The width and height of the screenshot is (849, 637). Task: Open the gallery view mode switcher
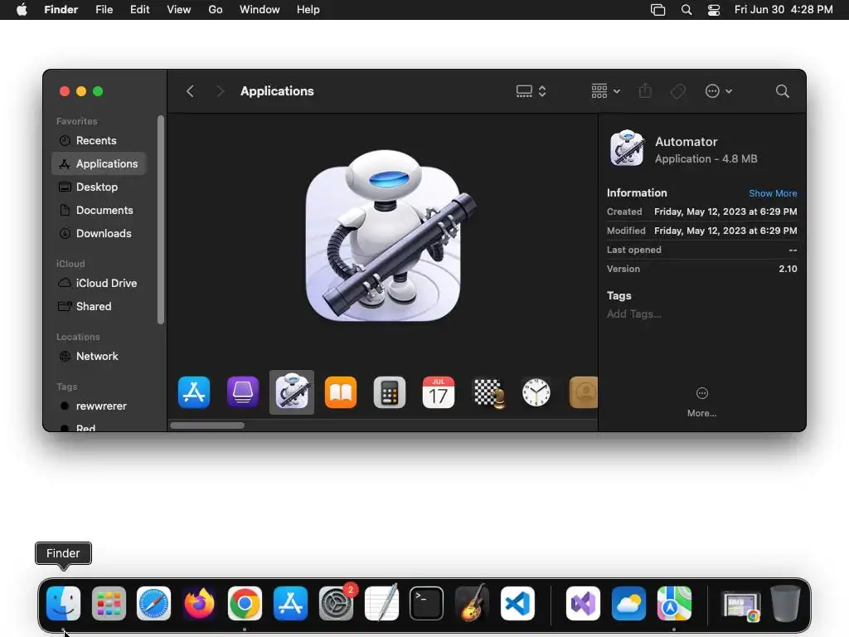point(531,91)
